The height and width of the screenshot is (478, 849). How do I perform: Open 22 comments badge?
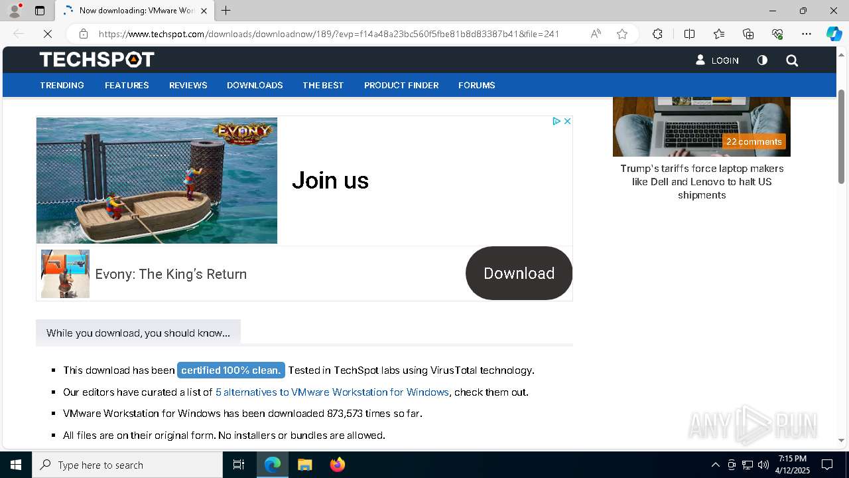[754, 141]
